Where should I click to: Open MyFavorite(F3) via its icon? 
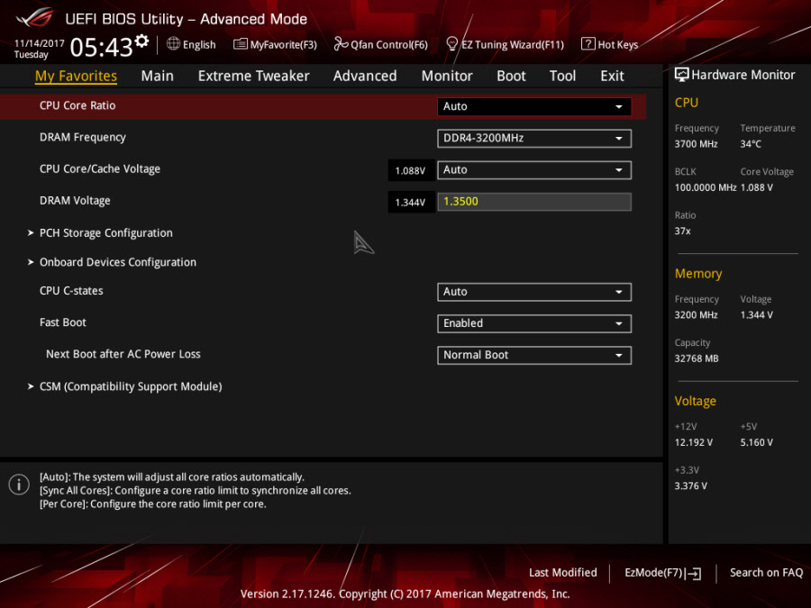click(x=241, y=44)
